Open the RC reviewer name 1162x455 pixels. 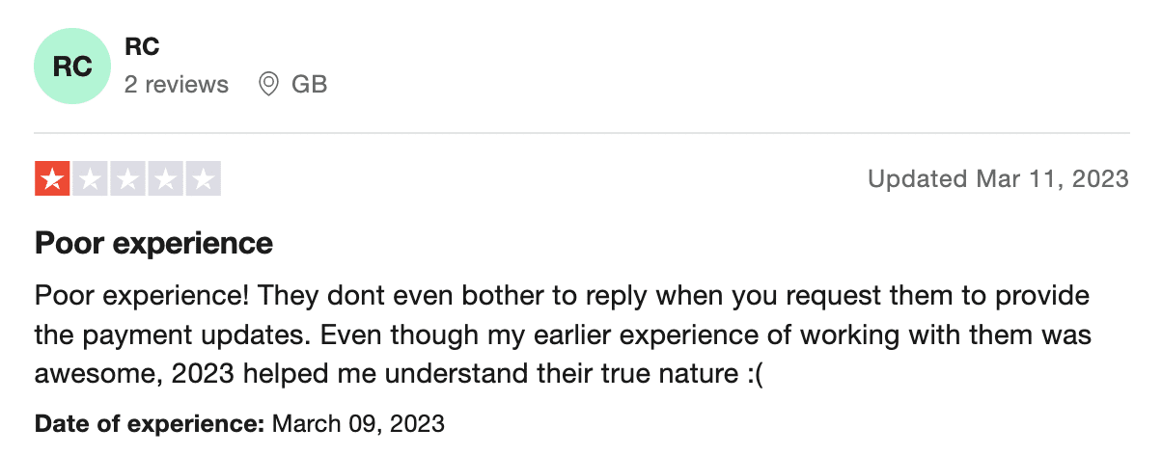[142, 46]
